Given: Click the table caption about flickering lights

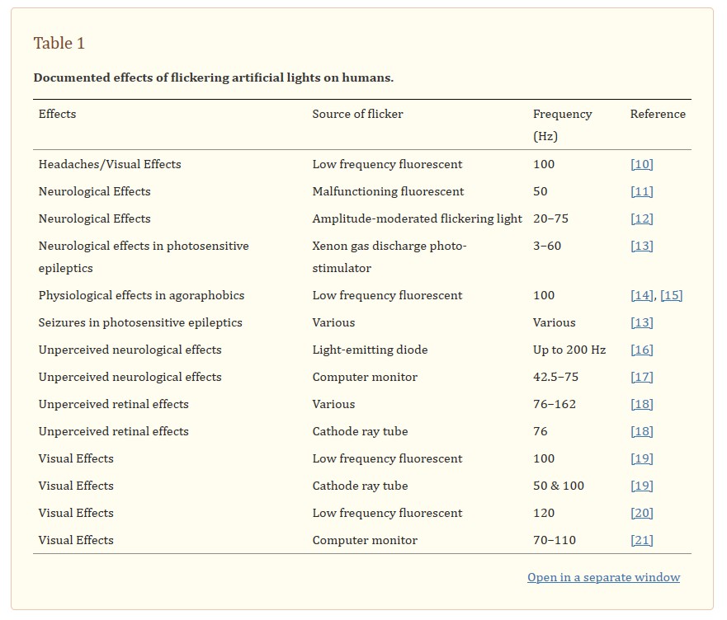Looking at the screenshot, I should pyautogui.click(x=213, y=77).
